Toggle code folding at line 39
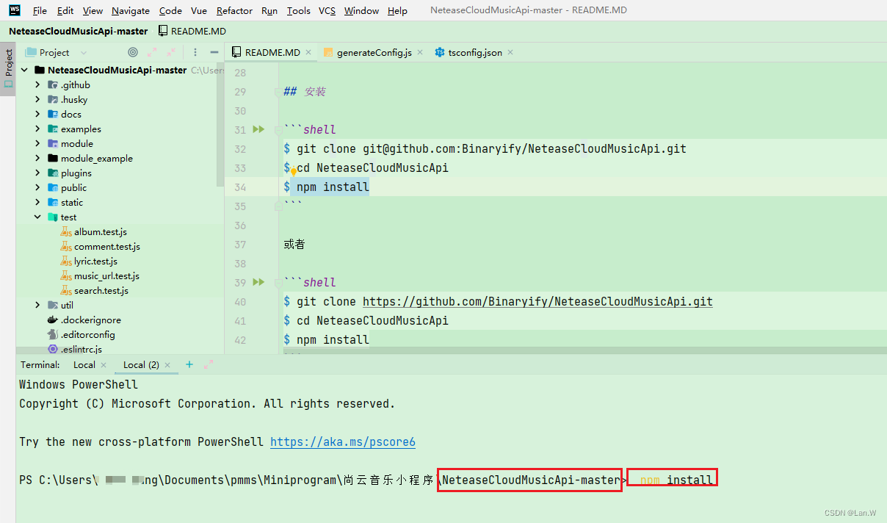This screenshot has width=887, height=523. 278,283
